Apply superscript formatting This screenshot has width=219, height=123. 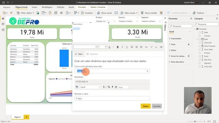152,47
